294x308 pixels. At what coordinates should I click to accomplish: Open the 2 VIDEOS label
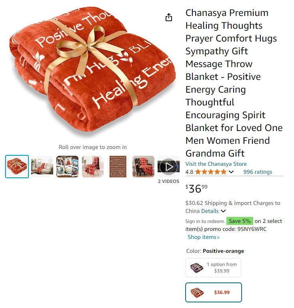pos(168,181)
